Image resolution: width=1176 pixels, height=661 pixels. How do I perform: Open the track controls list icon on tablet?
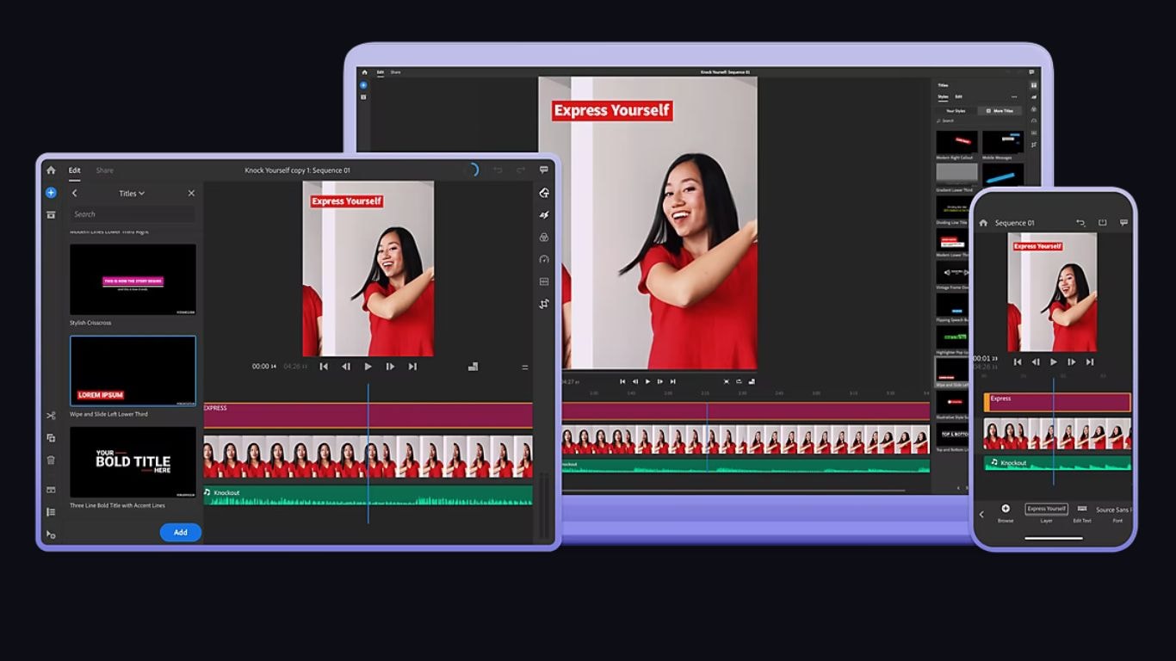[x=51, y=512]
